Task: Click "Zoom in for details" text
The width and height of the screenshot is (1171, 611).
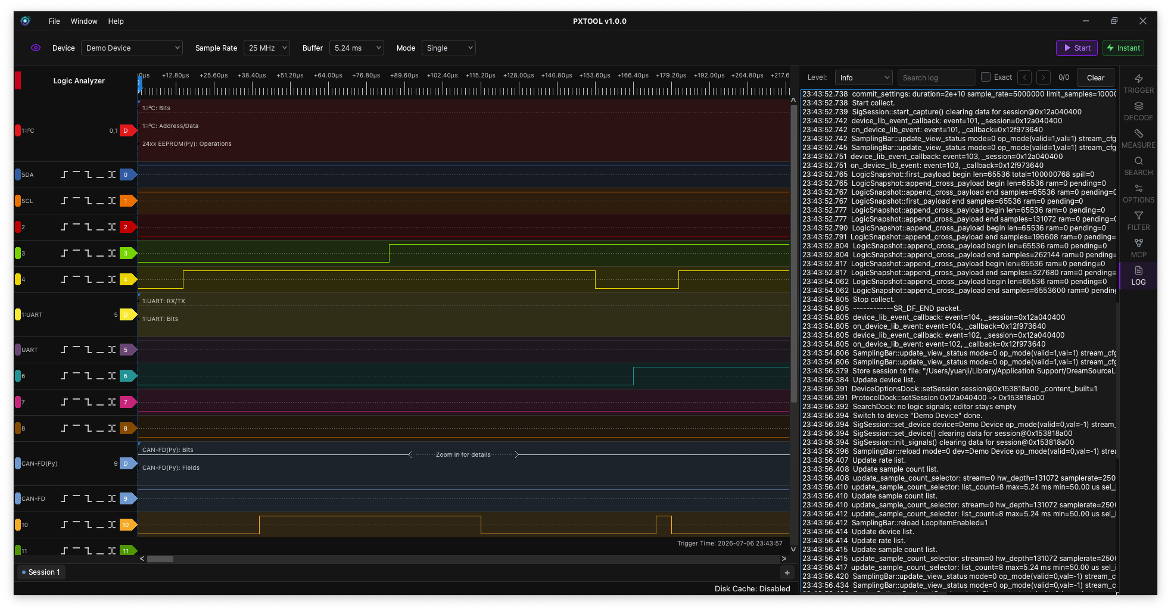Action: point(463,454)
